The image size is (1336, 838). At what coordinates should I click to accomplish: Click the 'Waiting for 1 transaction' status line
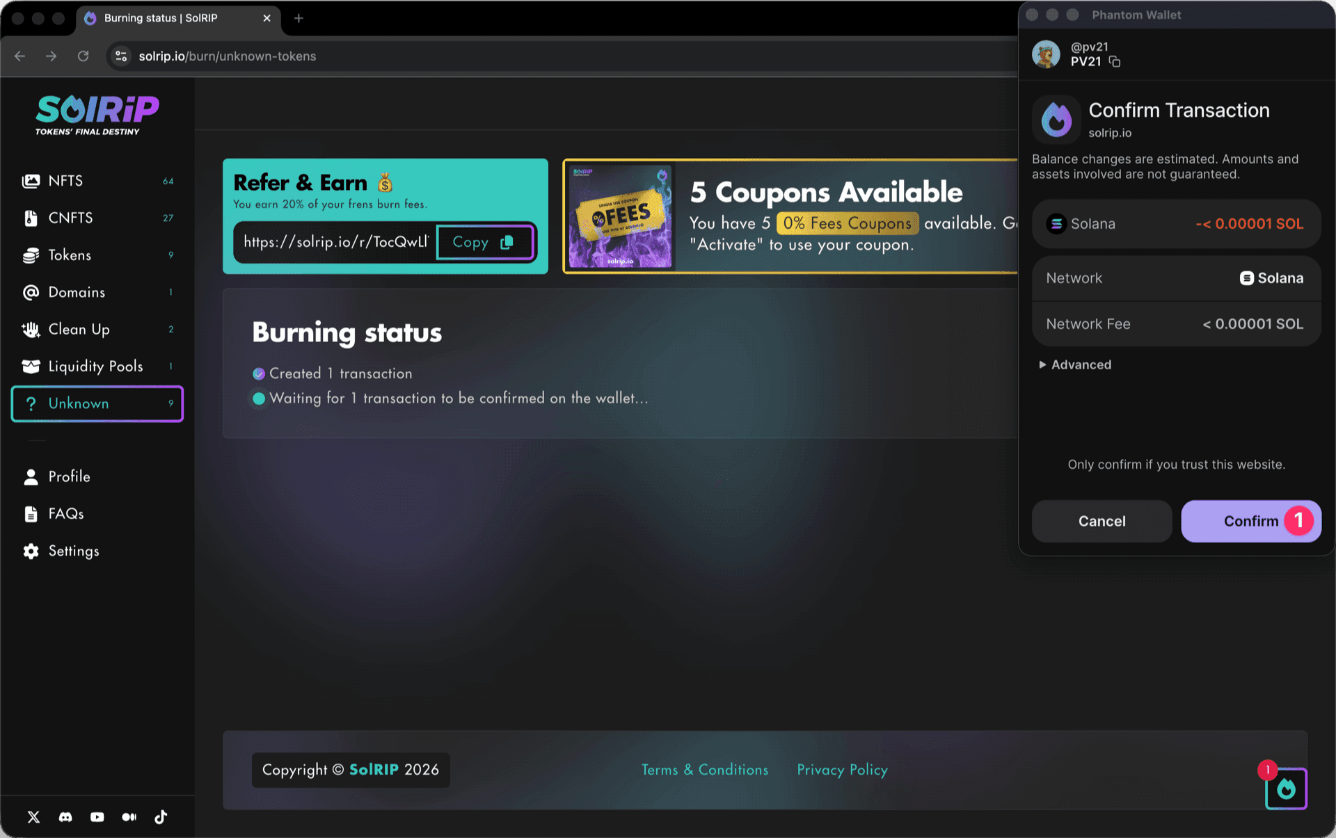(450, 398)
